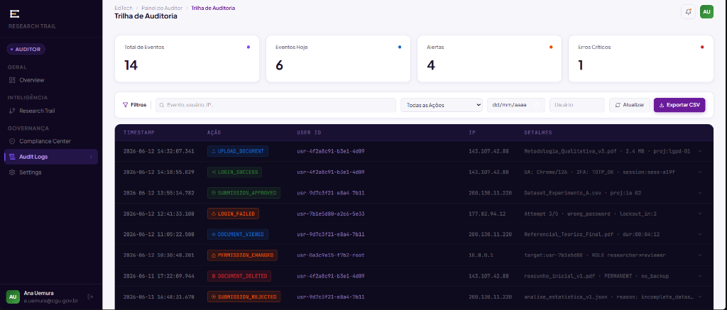Click the USER ID column header
Image resolution: width=727 pixels, height=310 pixels.
[x=309, y=133]
